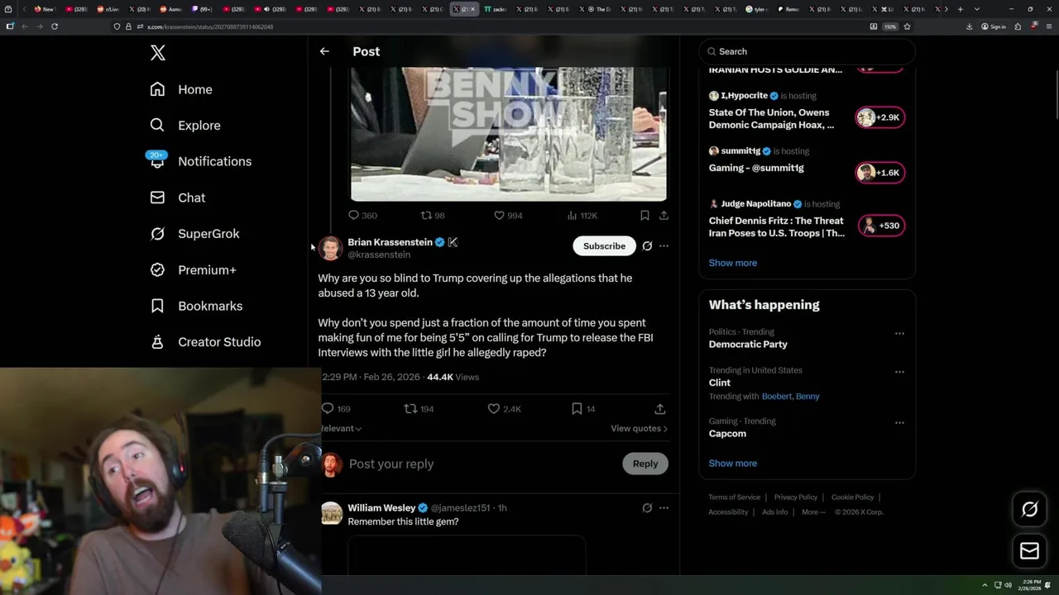Open Brian Krassenstein profile name link

[x=390, y=242]
